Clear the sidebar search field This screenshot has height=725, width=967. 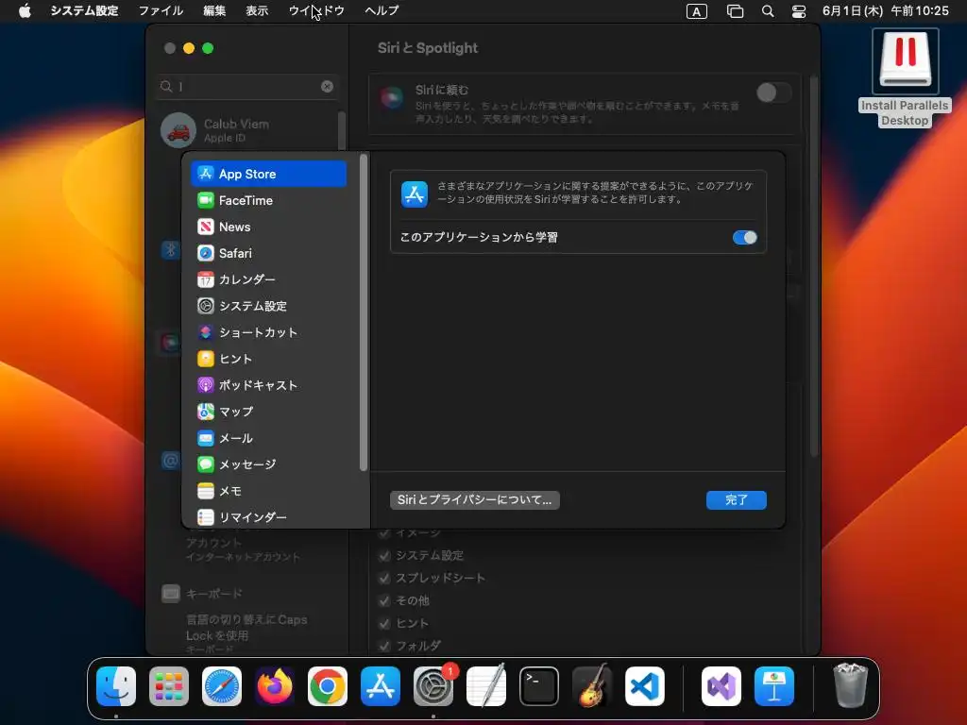coord(327,86)
